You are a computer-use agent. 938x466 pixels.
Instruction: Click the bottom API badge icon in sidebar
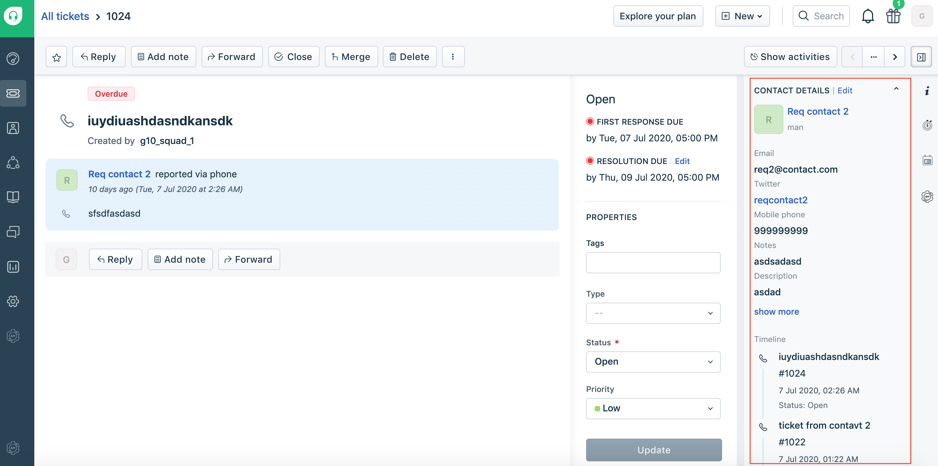(13, 448)
